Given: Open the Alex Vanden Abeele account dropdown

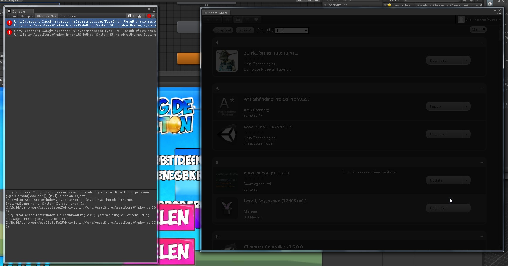Looking at the screenshot, I should click(480, 20).
